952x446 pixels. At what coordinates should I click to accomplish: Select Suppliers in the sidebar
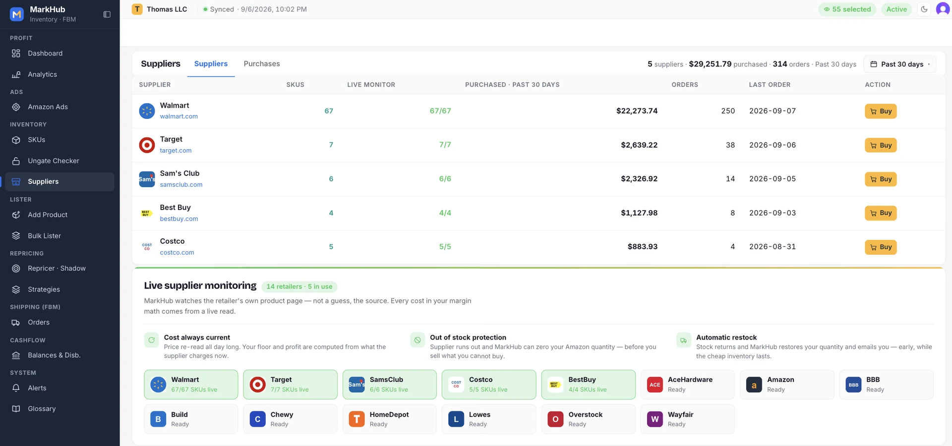(x=59, y=182)
